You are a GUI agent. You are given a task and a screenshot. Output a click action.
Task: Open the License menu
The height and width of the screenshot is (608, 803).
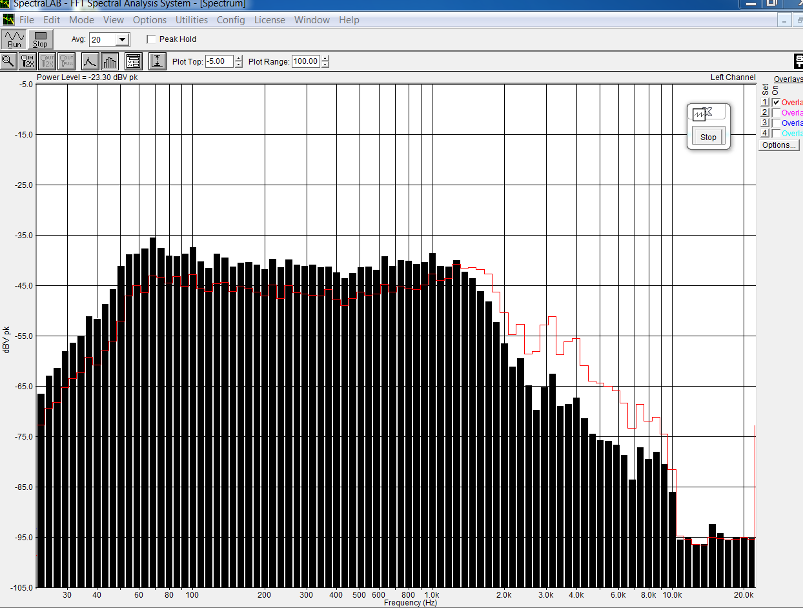pyautogui.click(x=270, y=20)
